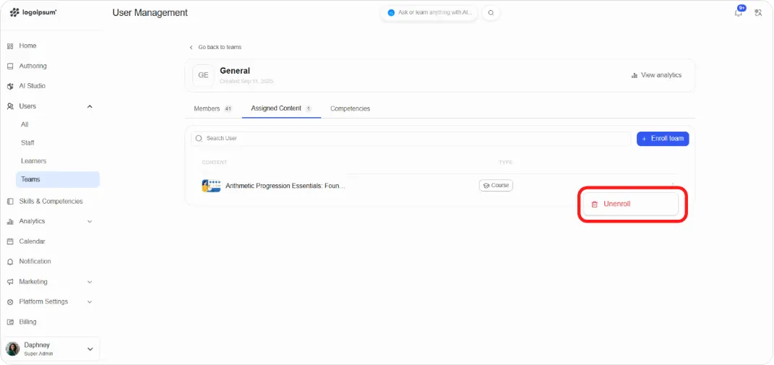The width and height of the screenshot is (774, 365).
Task: Switch to Assigned Content tab
Action: coord(281,108)
